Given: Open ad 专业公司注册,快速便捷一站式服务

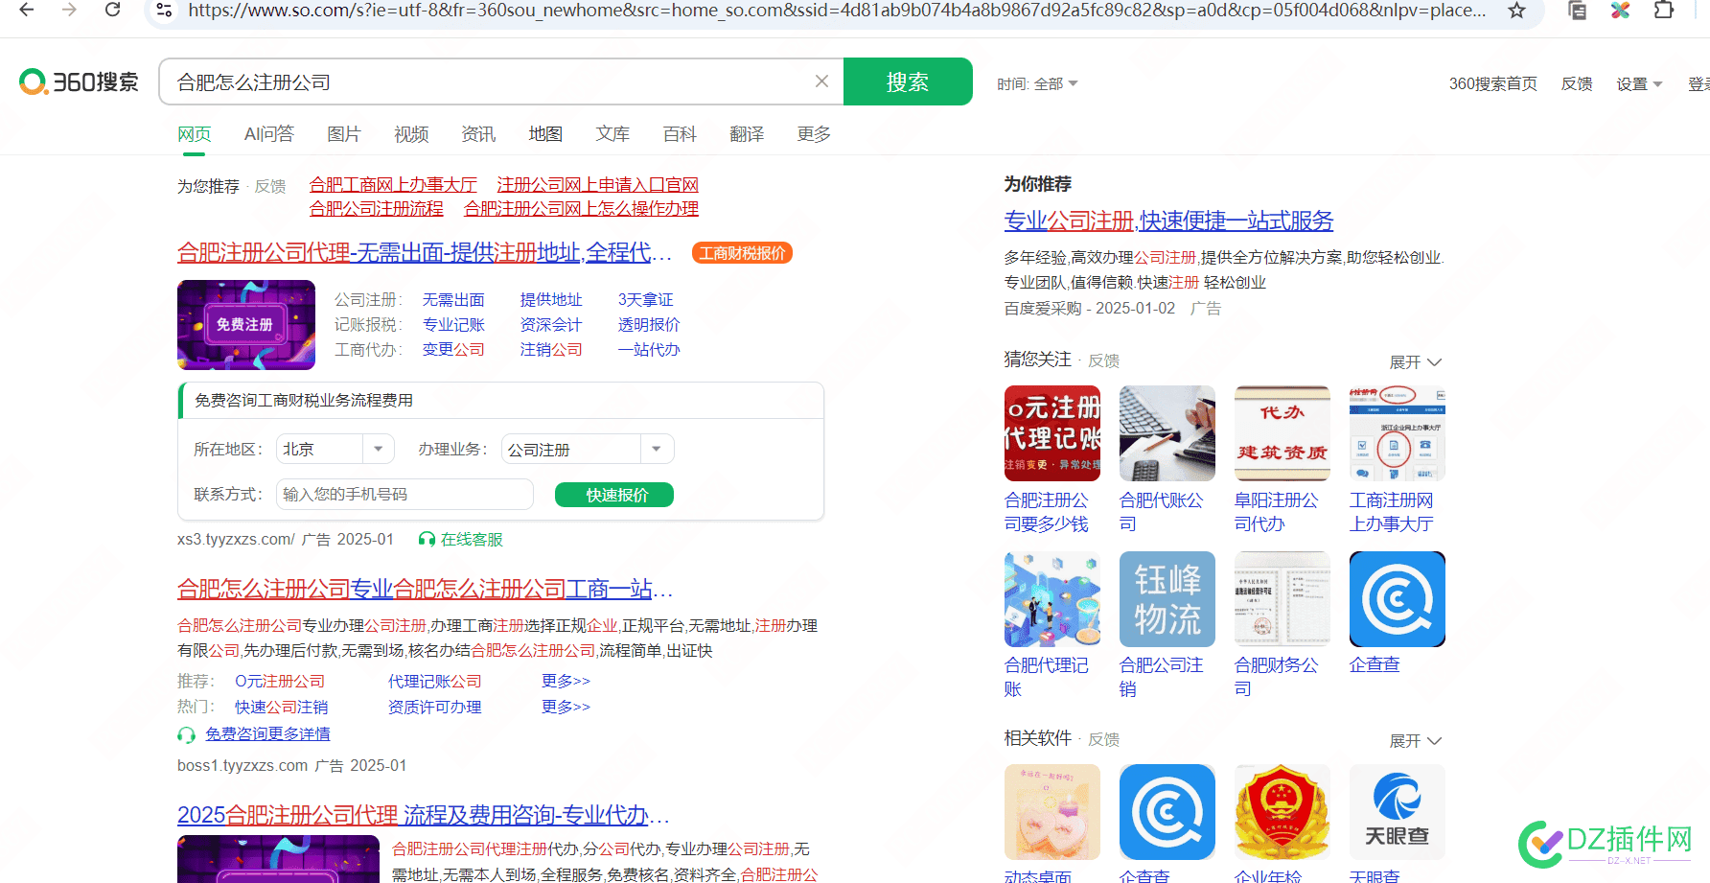Looking at the screenshot, I should 1168,221.
